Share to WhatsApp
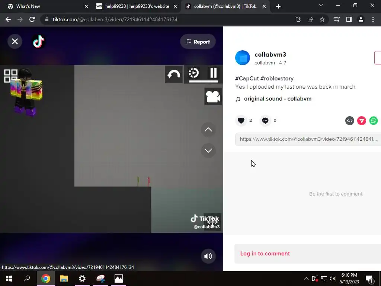Viewport: 381px width, 286px height. coord(373,121)
